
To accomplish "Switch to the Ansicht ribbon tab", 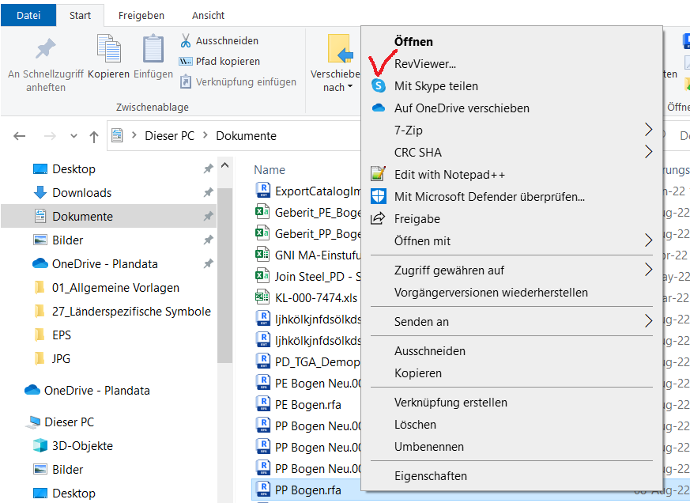I will [209, 15].
